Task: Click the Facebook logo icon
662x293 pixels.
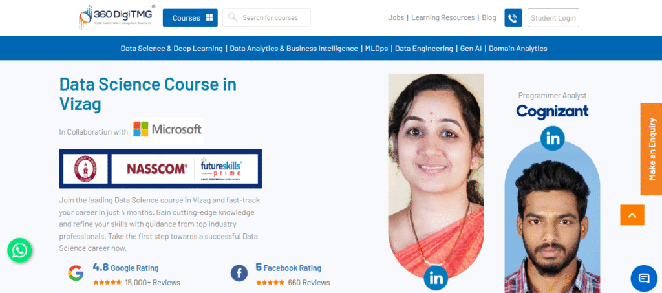Action: point(239,273)
